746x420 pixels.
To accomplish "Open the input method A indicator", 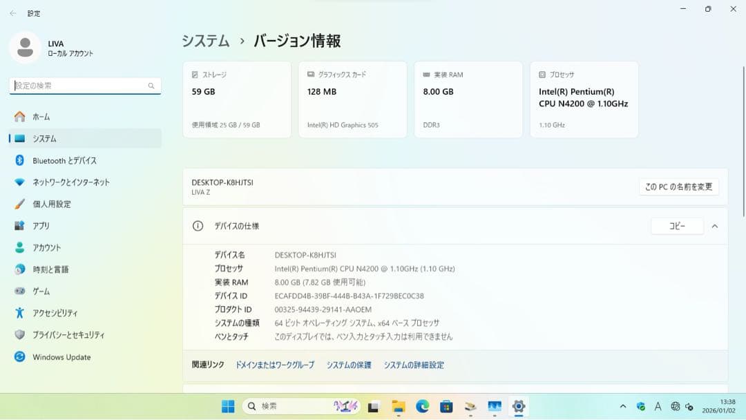I will pos(658,406).
